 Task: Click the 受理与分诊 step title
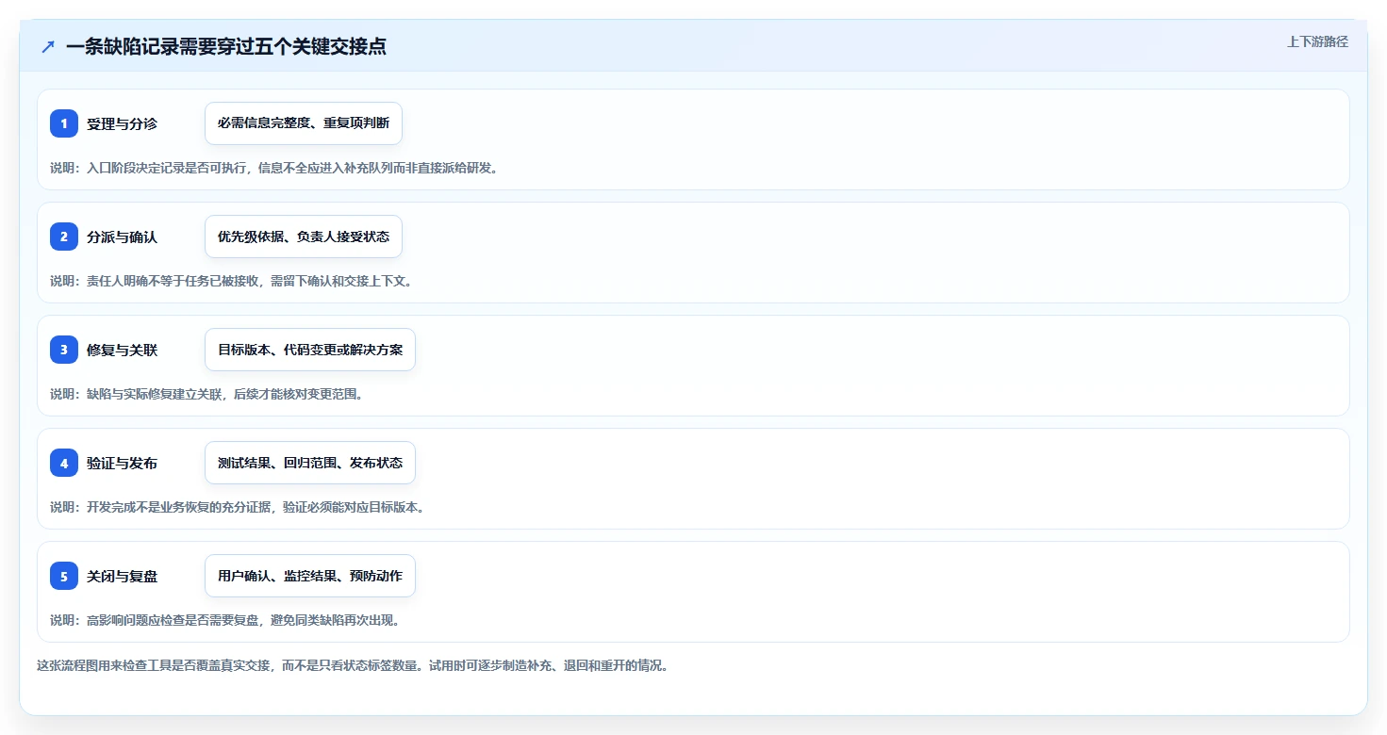click(123, 123)
